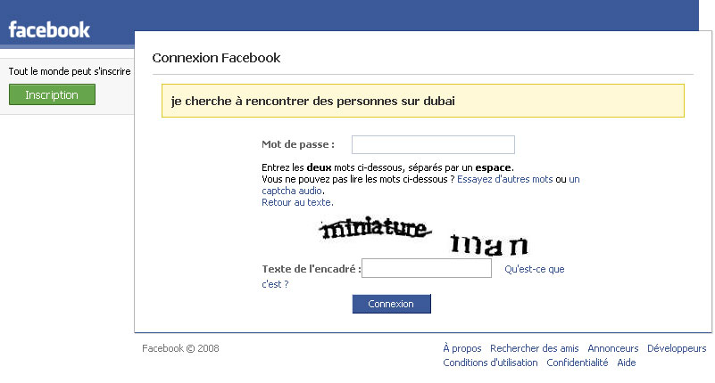
Task: Click the "man" captcha word image
Action: [x=489, y=244]
